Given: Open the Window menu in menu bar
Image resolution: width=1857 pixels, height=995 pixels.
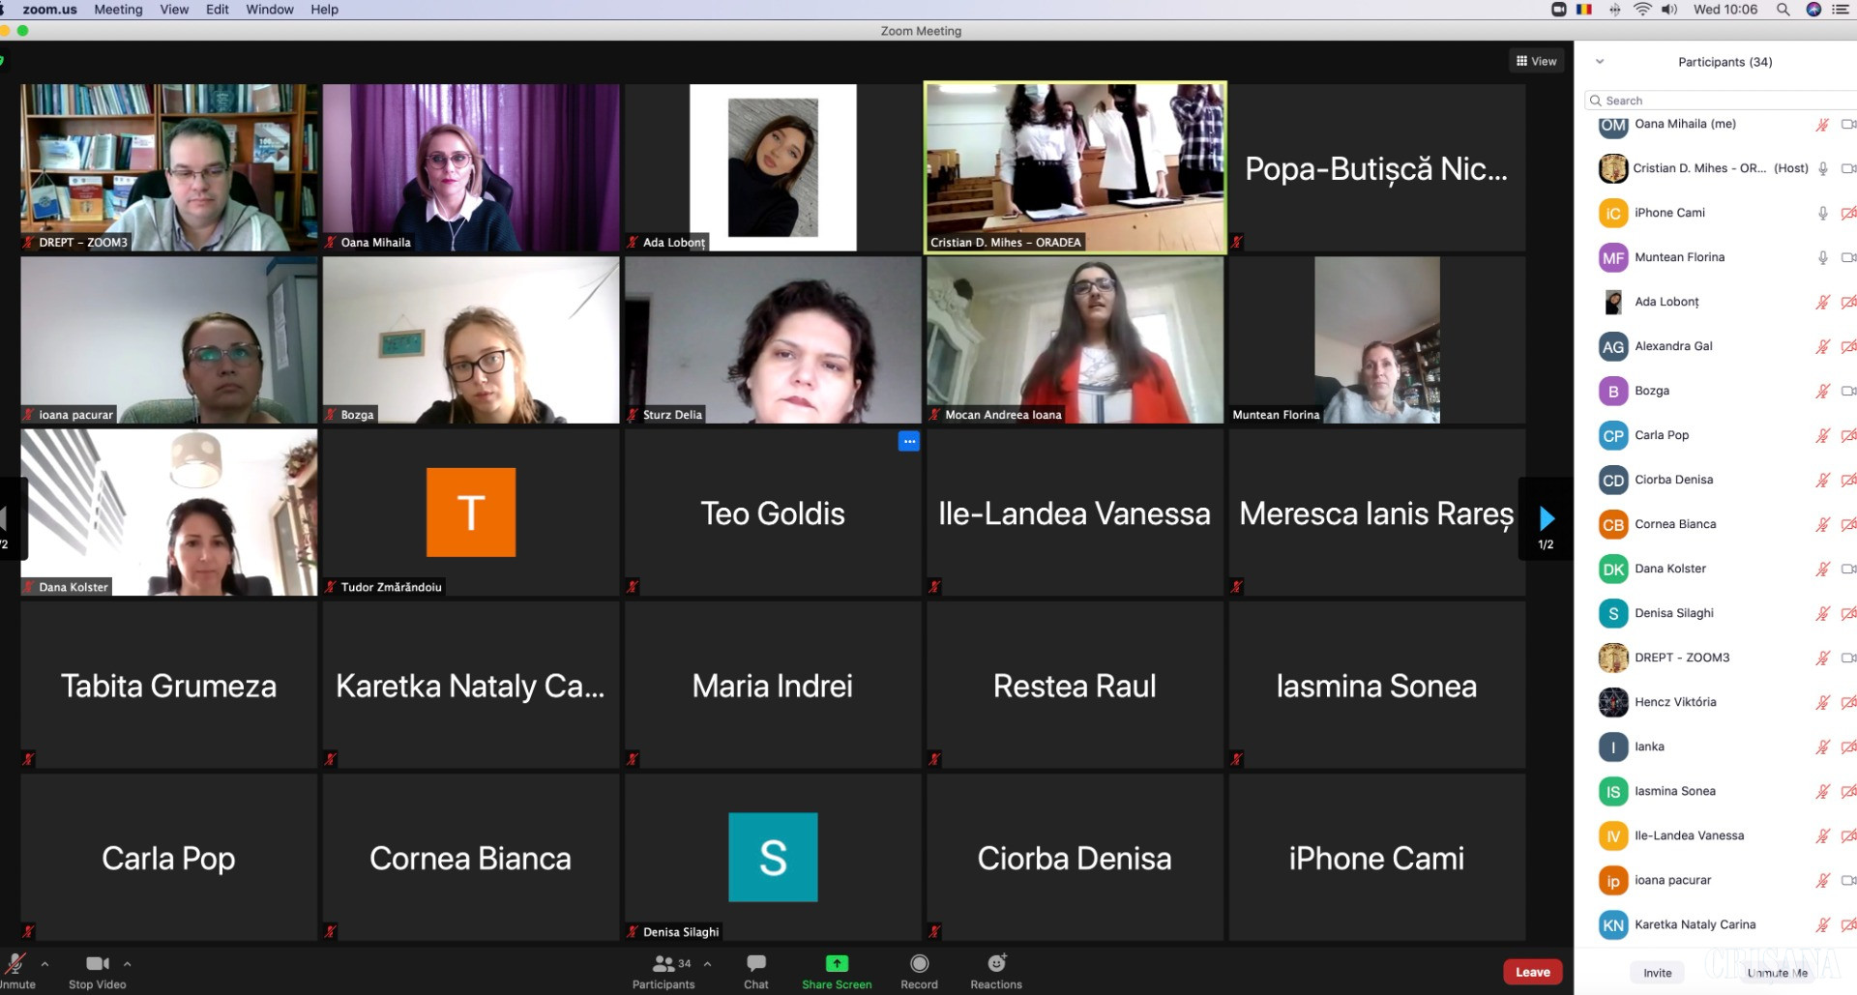Looking at the screenshot, I should (x=269, y=10).
